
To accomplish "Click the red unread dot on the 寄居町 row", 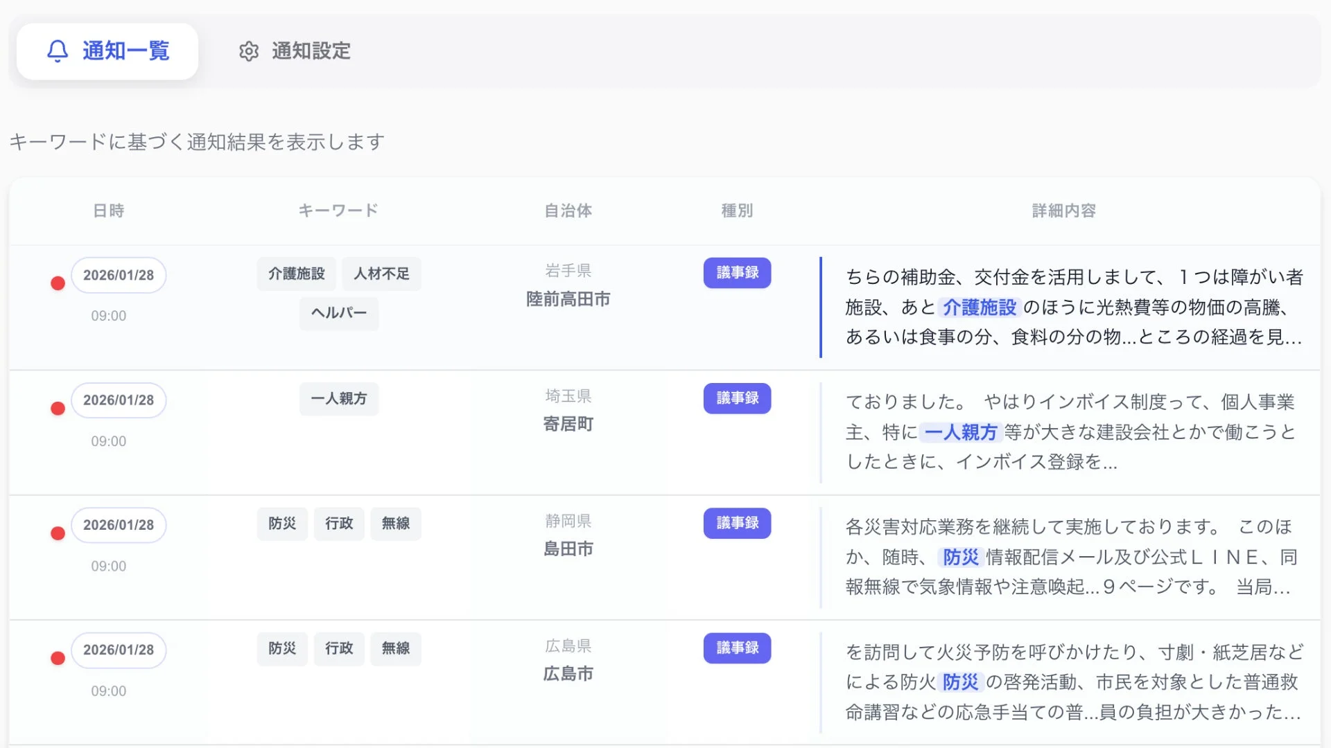I will [58, 408].
